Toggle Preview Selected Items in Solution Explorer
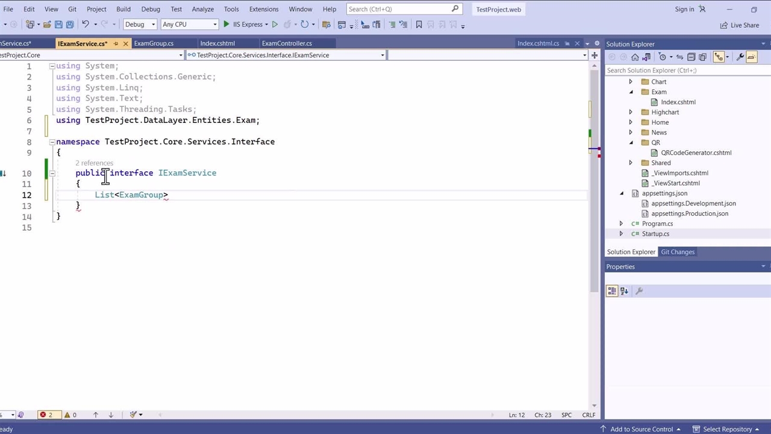Viewport: 771px width, 434px height. tap(751, 57)
